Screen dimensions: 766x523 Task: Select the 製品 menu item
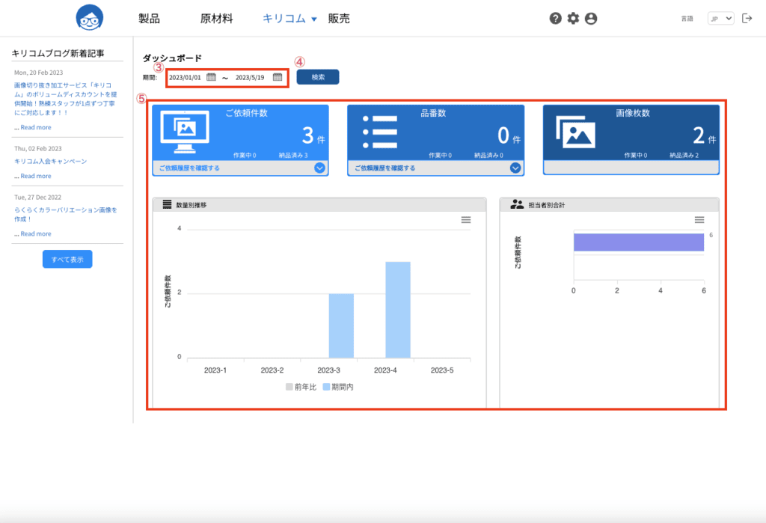(149, 19)
